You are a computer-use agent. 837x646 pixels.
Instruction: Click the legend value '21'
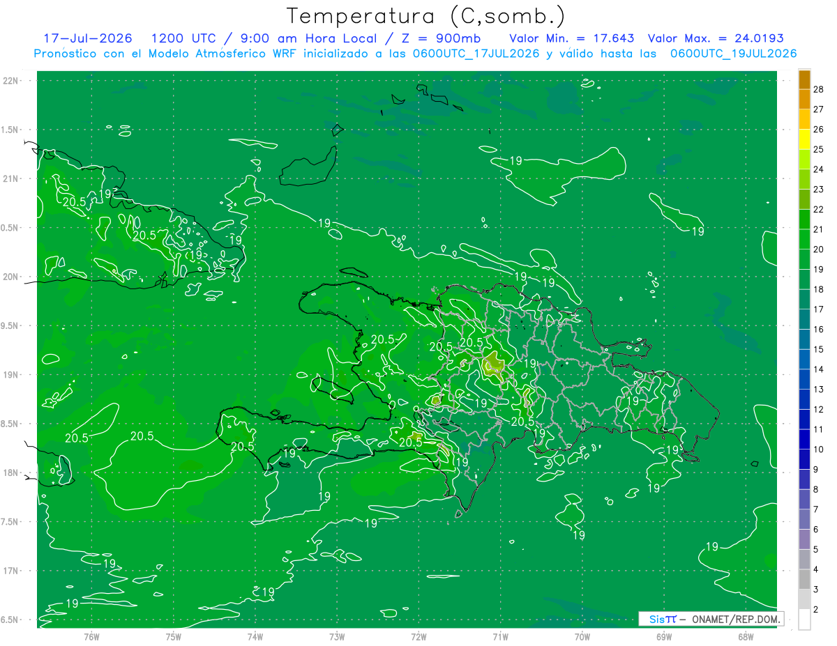819,229
